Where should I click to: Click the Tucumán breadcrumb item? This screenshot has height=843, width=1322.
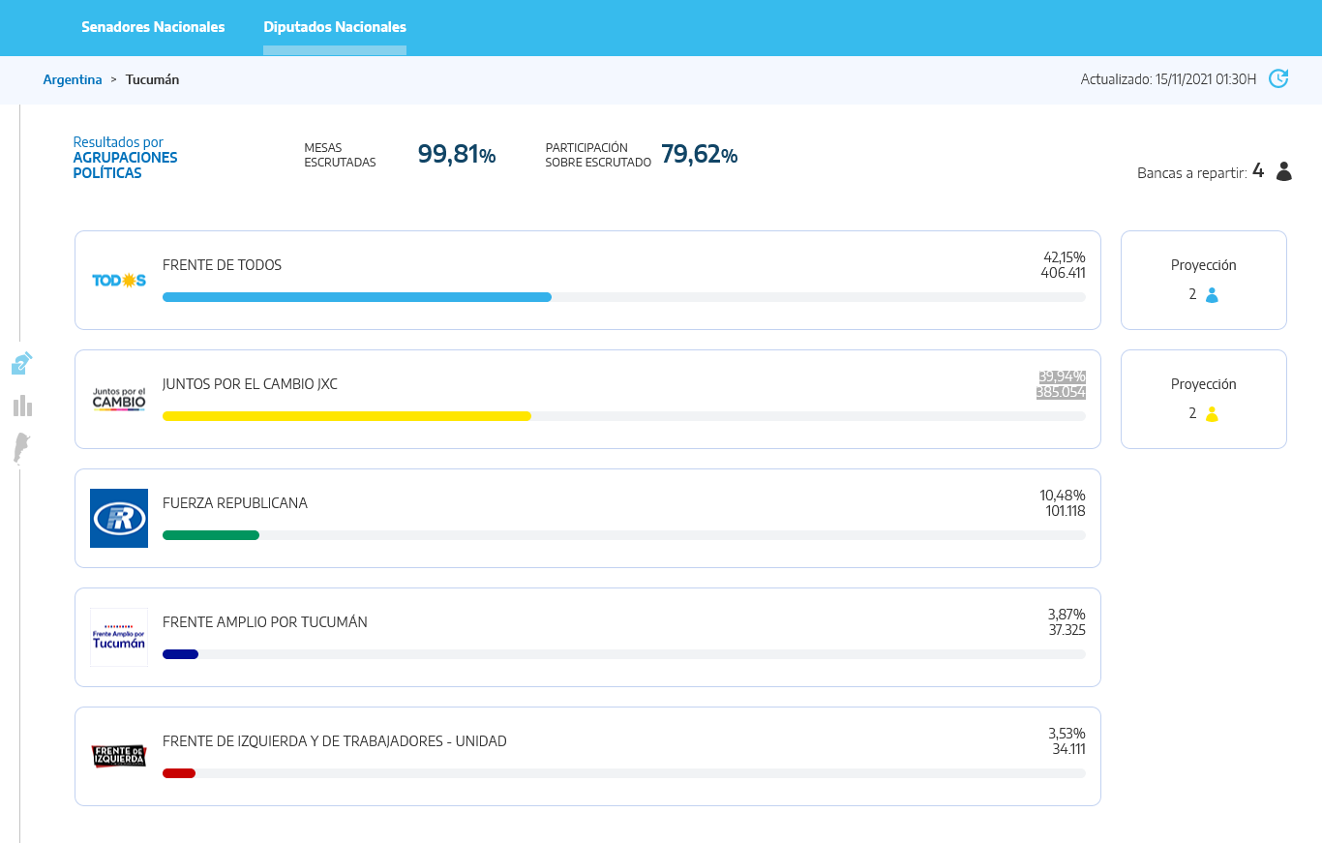pos(152,79)
